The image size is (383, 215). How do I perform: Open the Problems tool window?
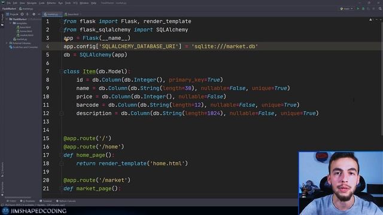(28, 201)
